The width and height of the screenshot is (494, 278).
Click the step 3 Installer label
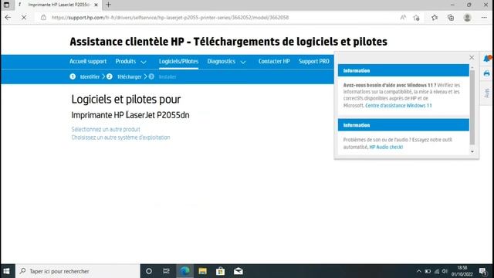coord(167,77)
